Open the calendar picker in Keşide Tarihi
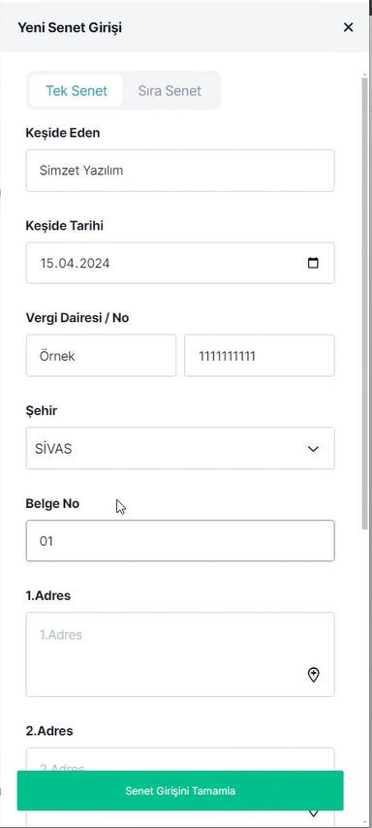 tap(313, 263)
